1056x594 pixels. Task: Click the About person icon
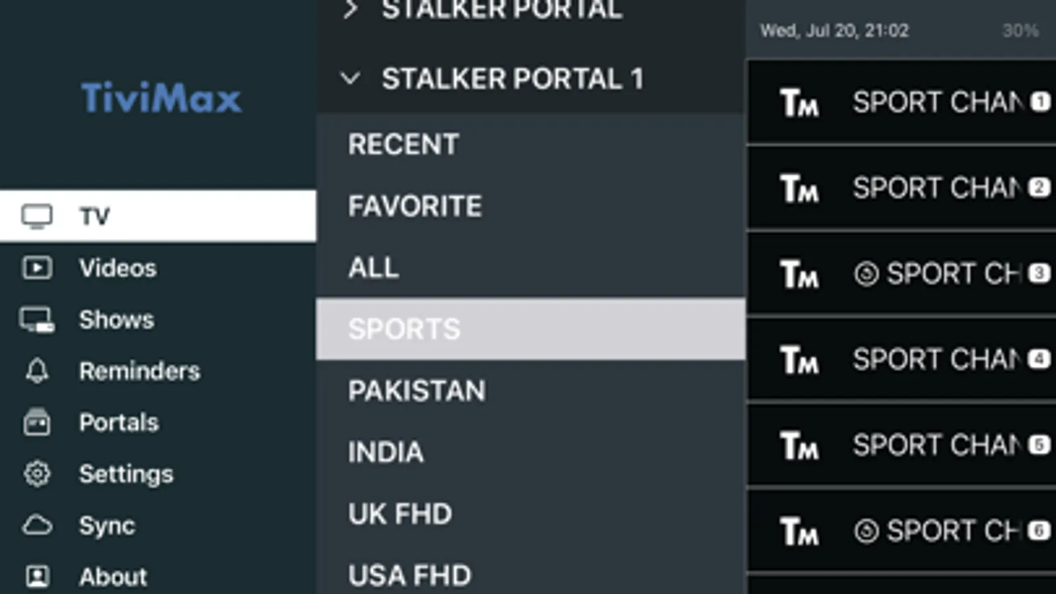point(37,576)
